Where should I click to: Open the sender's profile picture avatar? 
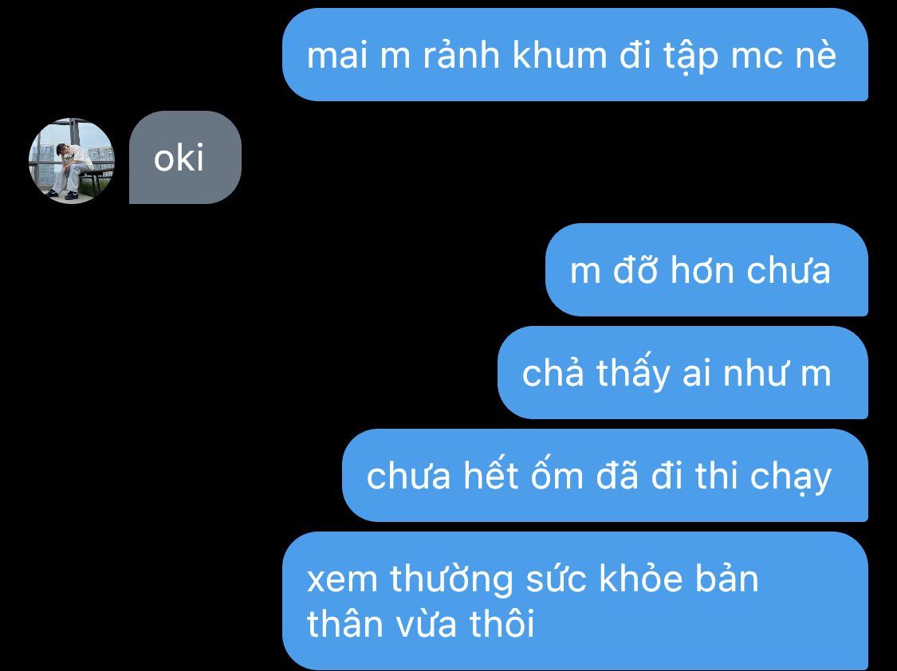(72, 161)
